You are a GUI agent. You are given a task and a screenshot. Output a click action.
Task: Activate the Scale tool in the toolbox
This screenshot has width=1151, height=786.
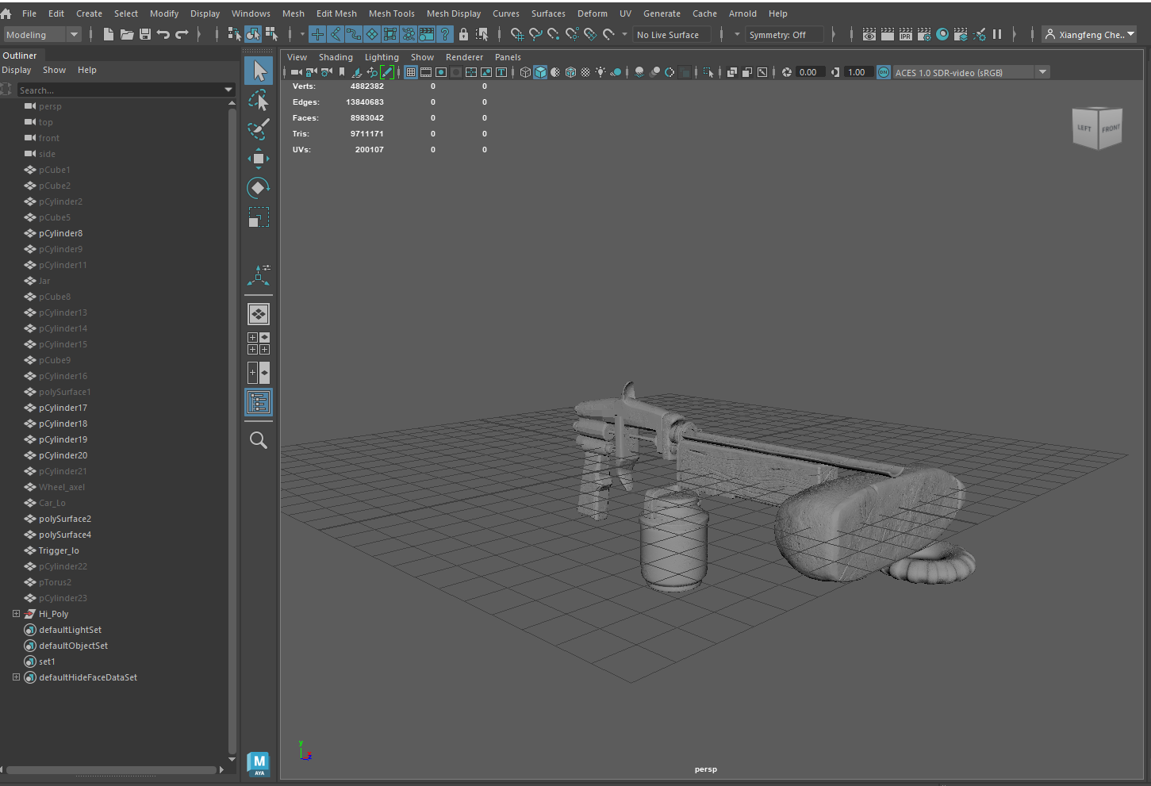(x=259, y=217)
